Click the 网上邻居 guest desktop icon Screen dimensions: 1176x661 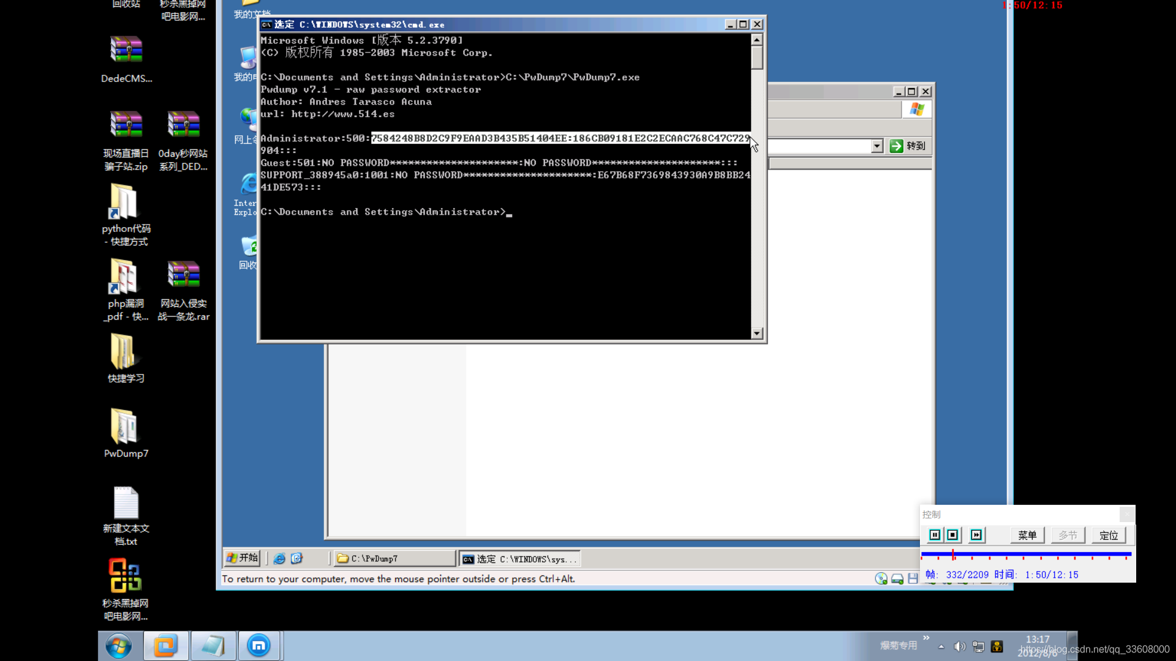246,125
